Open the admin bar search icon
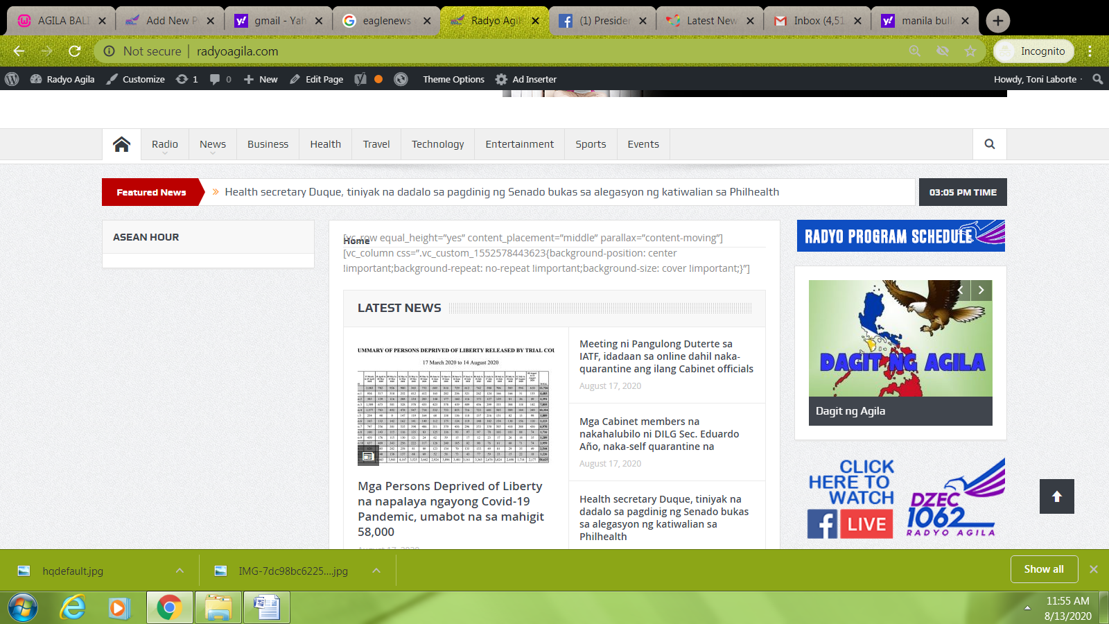 pyautogui.click(x=1097, y=79)
